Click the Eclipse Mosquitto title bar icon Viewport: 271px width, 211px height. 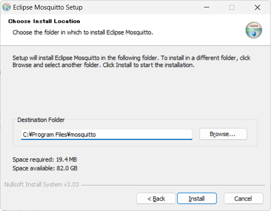tap(7, 7)
